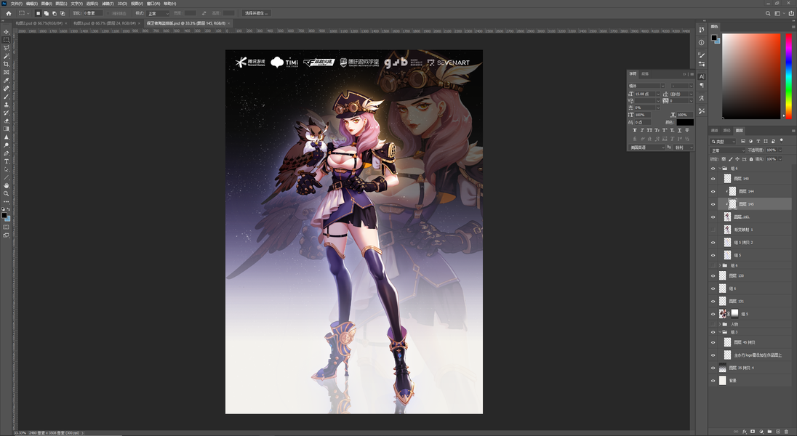
Task: Open the 滤镜(T) menu
Action: click(108, 4)
